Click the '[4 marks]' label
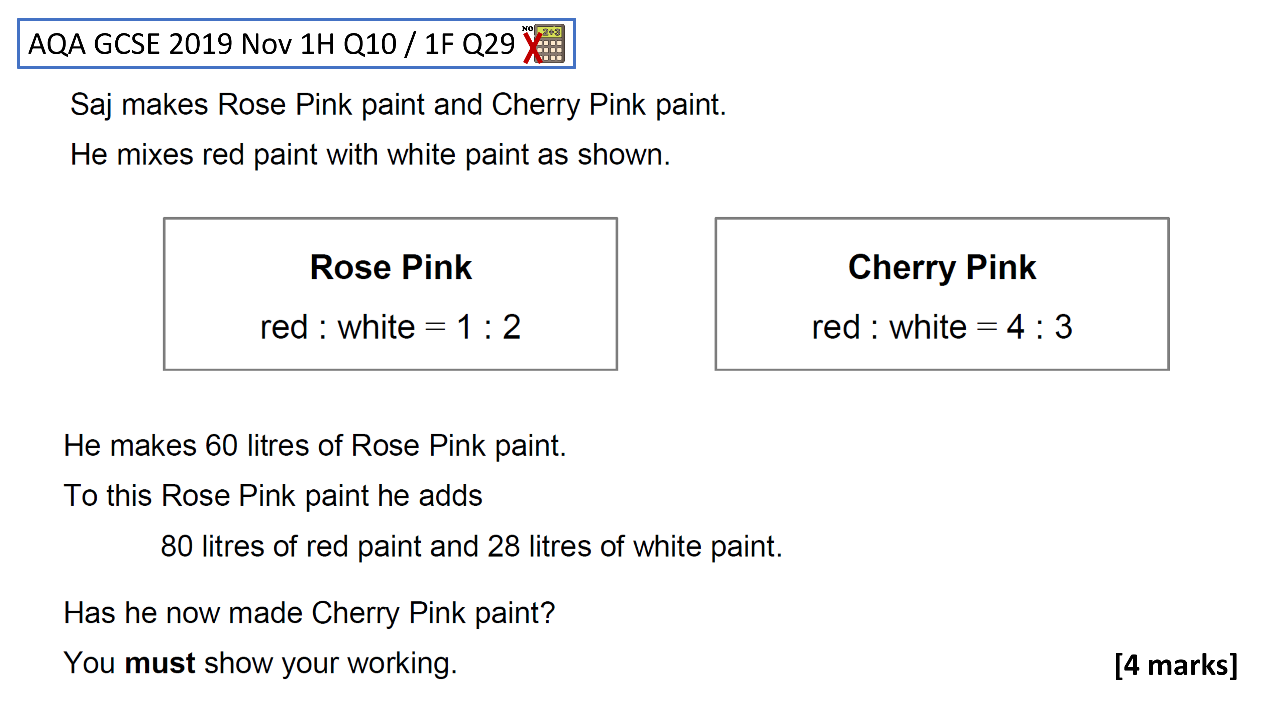Viewport: 1284px width, 722px height. (1176, 665)
